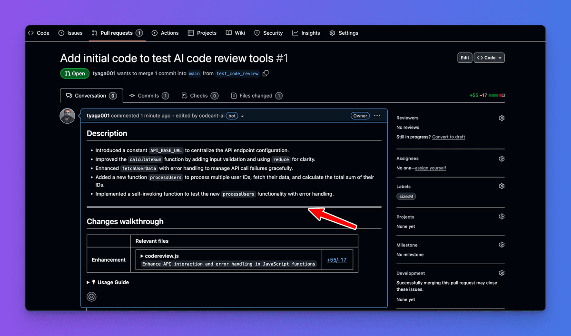The width and height of the screenshot is (571, 336).
Task: Open the Milestone settings gear
Action: click(502, 244)
